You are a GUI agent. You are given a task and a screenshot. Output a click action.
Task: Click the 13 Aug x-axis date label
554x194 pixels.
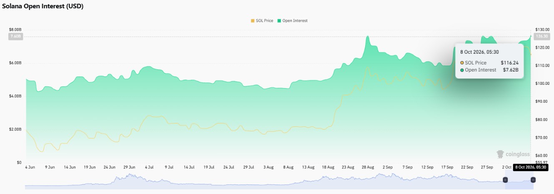pyautogui.click(x=308, y=167)
